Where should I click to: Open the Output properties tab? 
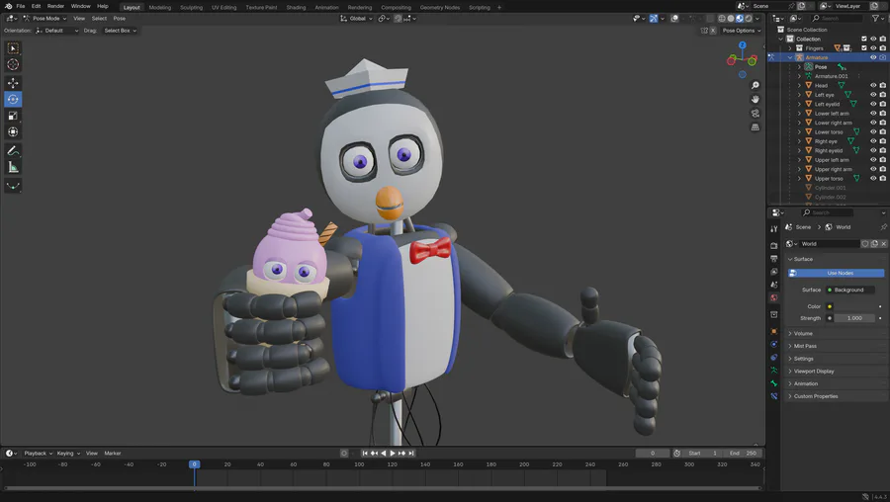point(774,259)
